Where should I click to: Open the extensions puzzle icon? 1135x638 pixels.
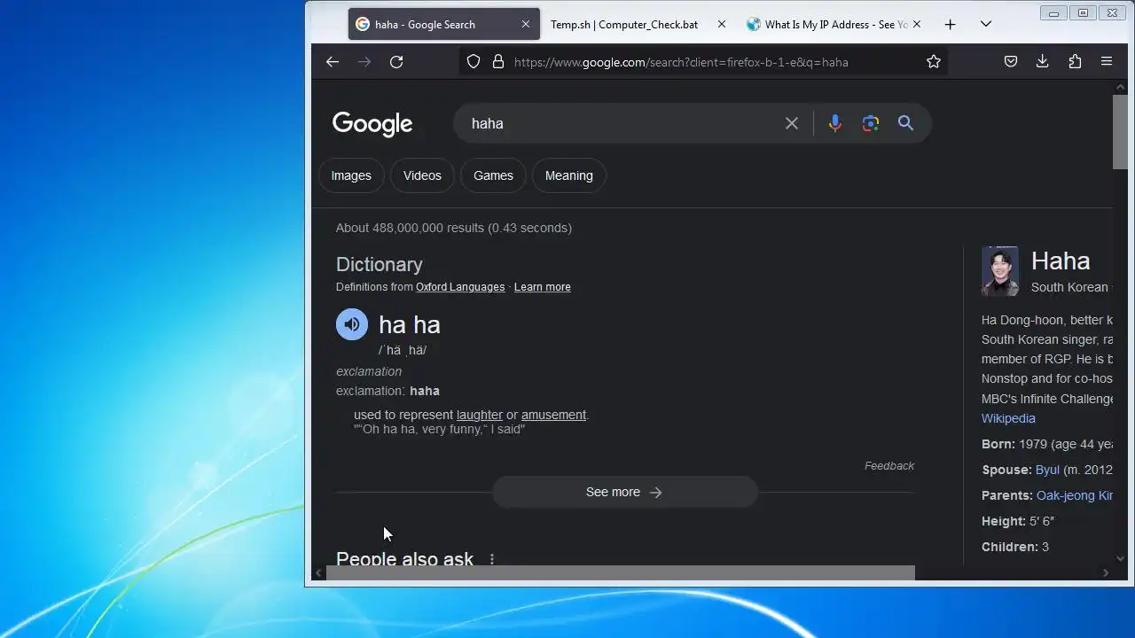pos(1075,62)
